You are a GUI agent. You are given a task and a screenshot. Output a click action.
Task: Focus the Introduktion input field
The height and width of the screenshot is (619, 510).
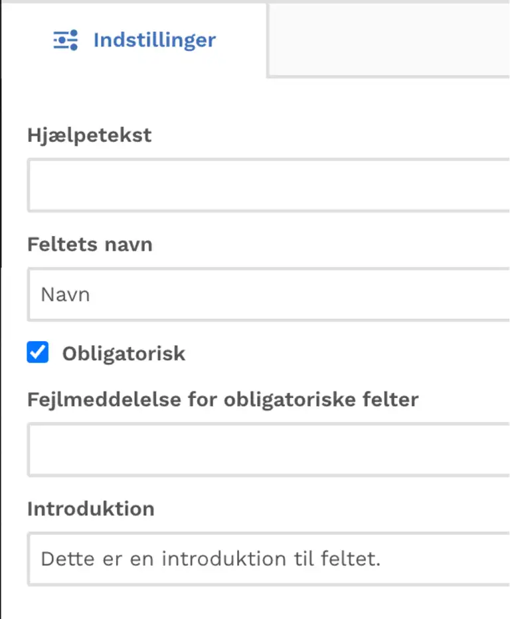[269, 559]
